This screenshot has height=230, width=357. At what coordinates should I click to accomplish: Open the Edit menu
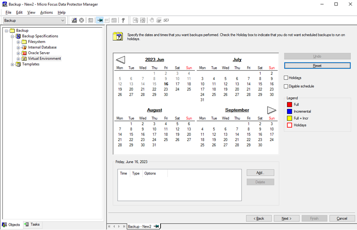click(x=19, y=12)
